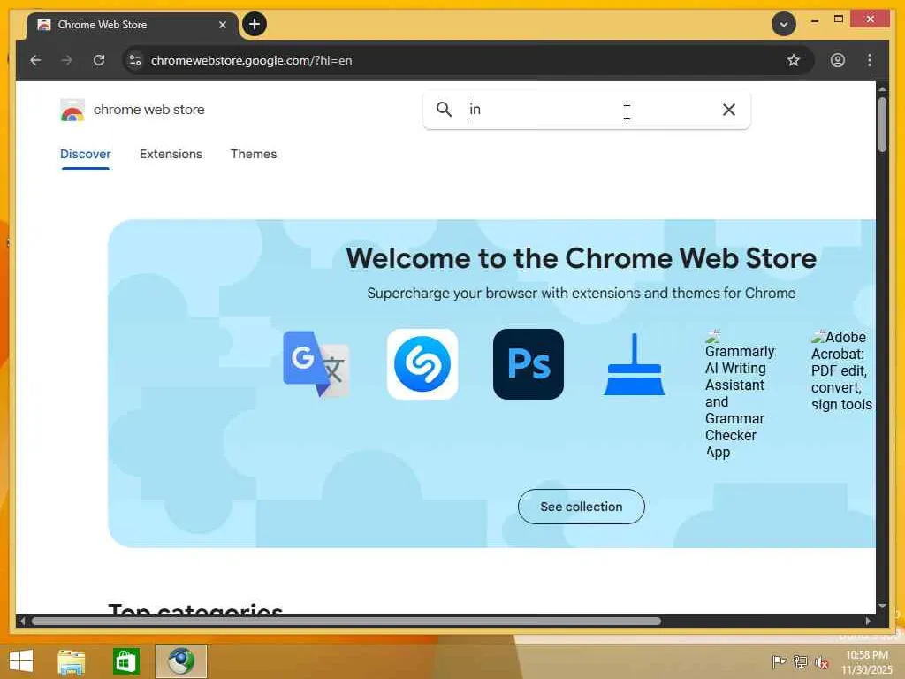
Task: Open a new tab with plus button
Action: click(255, 24)
